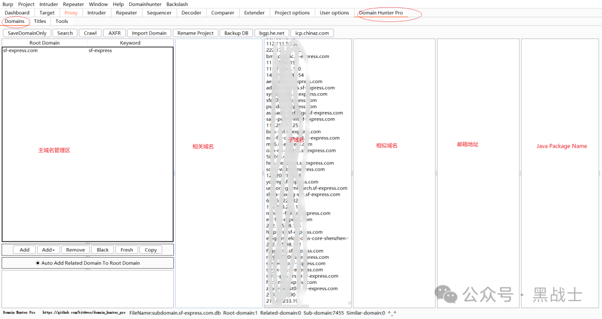
Task: Switch to the Comparer tab
Action: click(x=222, y=13)
